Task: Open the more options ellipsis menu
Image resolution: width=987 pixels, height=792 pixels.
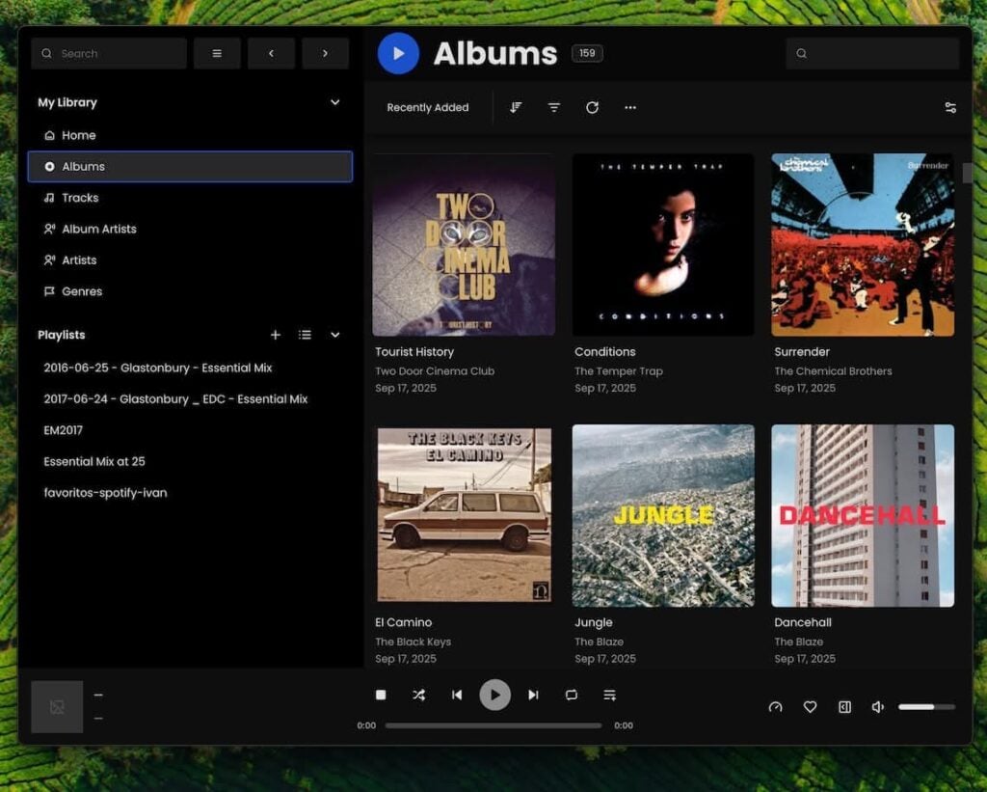Action: pos(630,107)
